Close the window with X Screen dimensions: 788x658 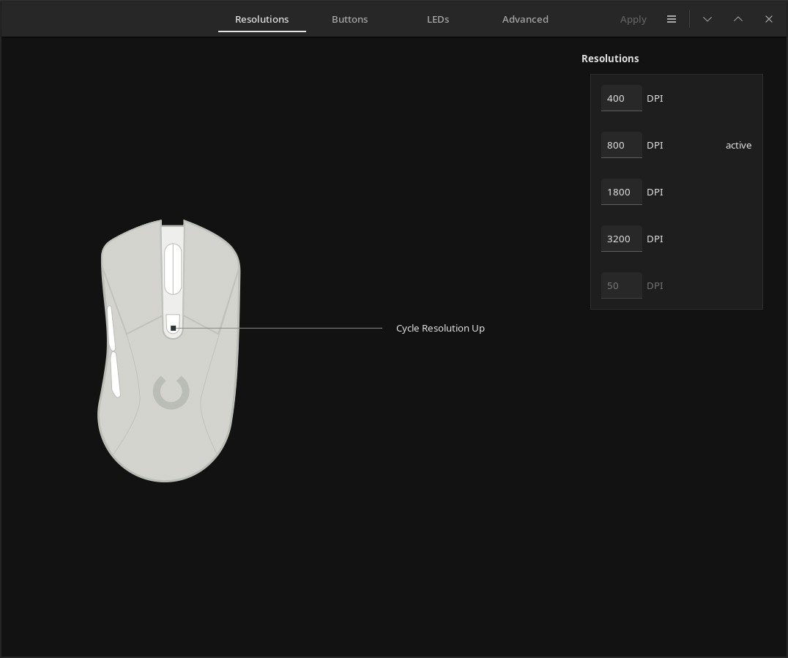769,19
